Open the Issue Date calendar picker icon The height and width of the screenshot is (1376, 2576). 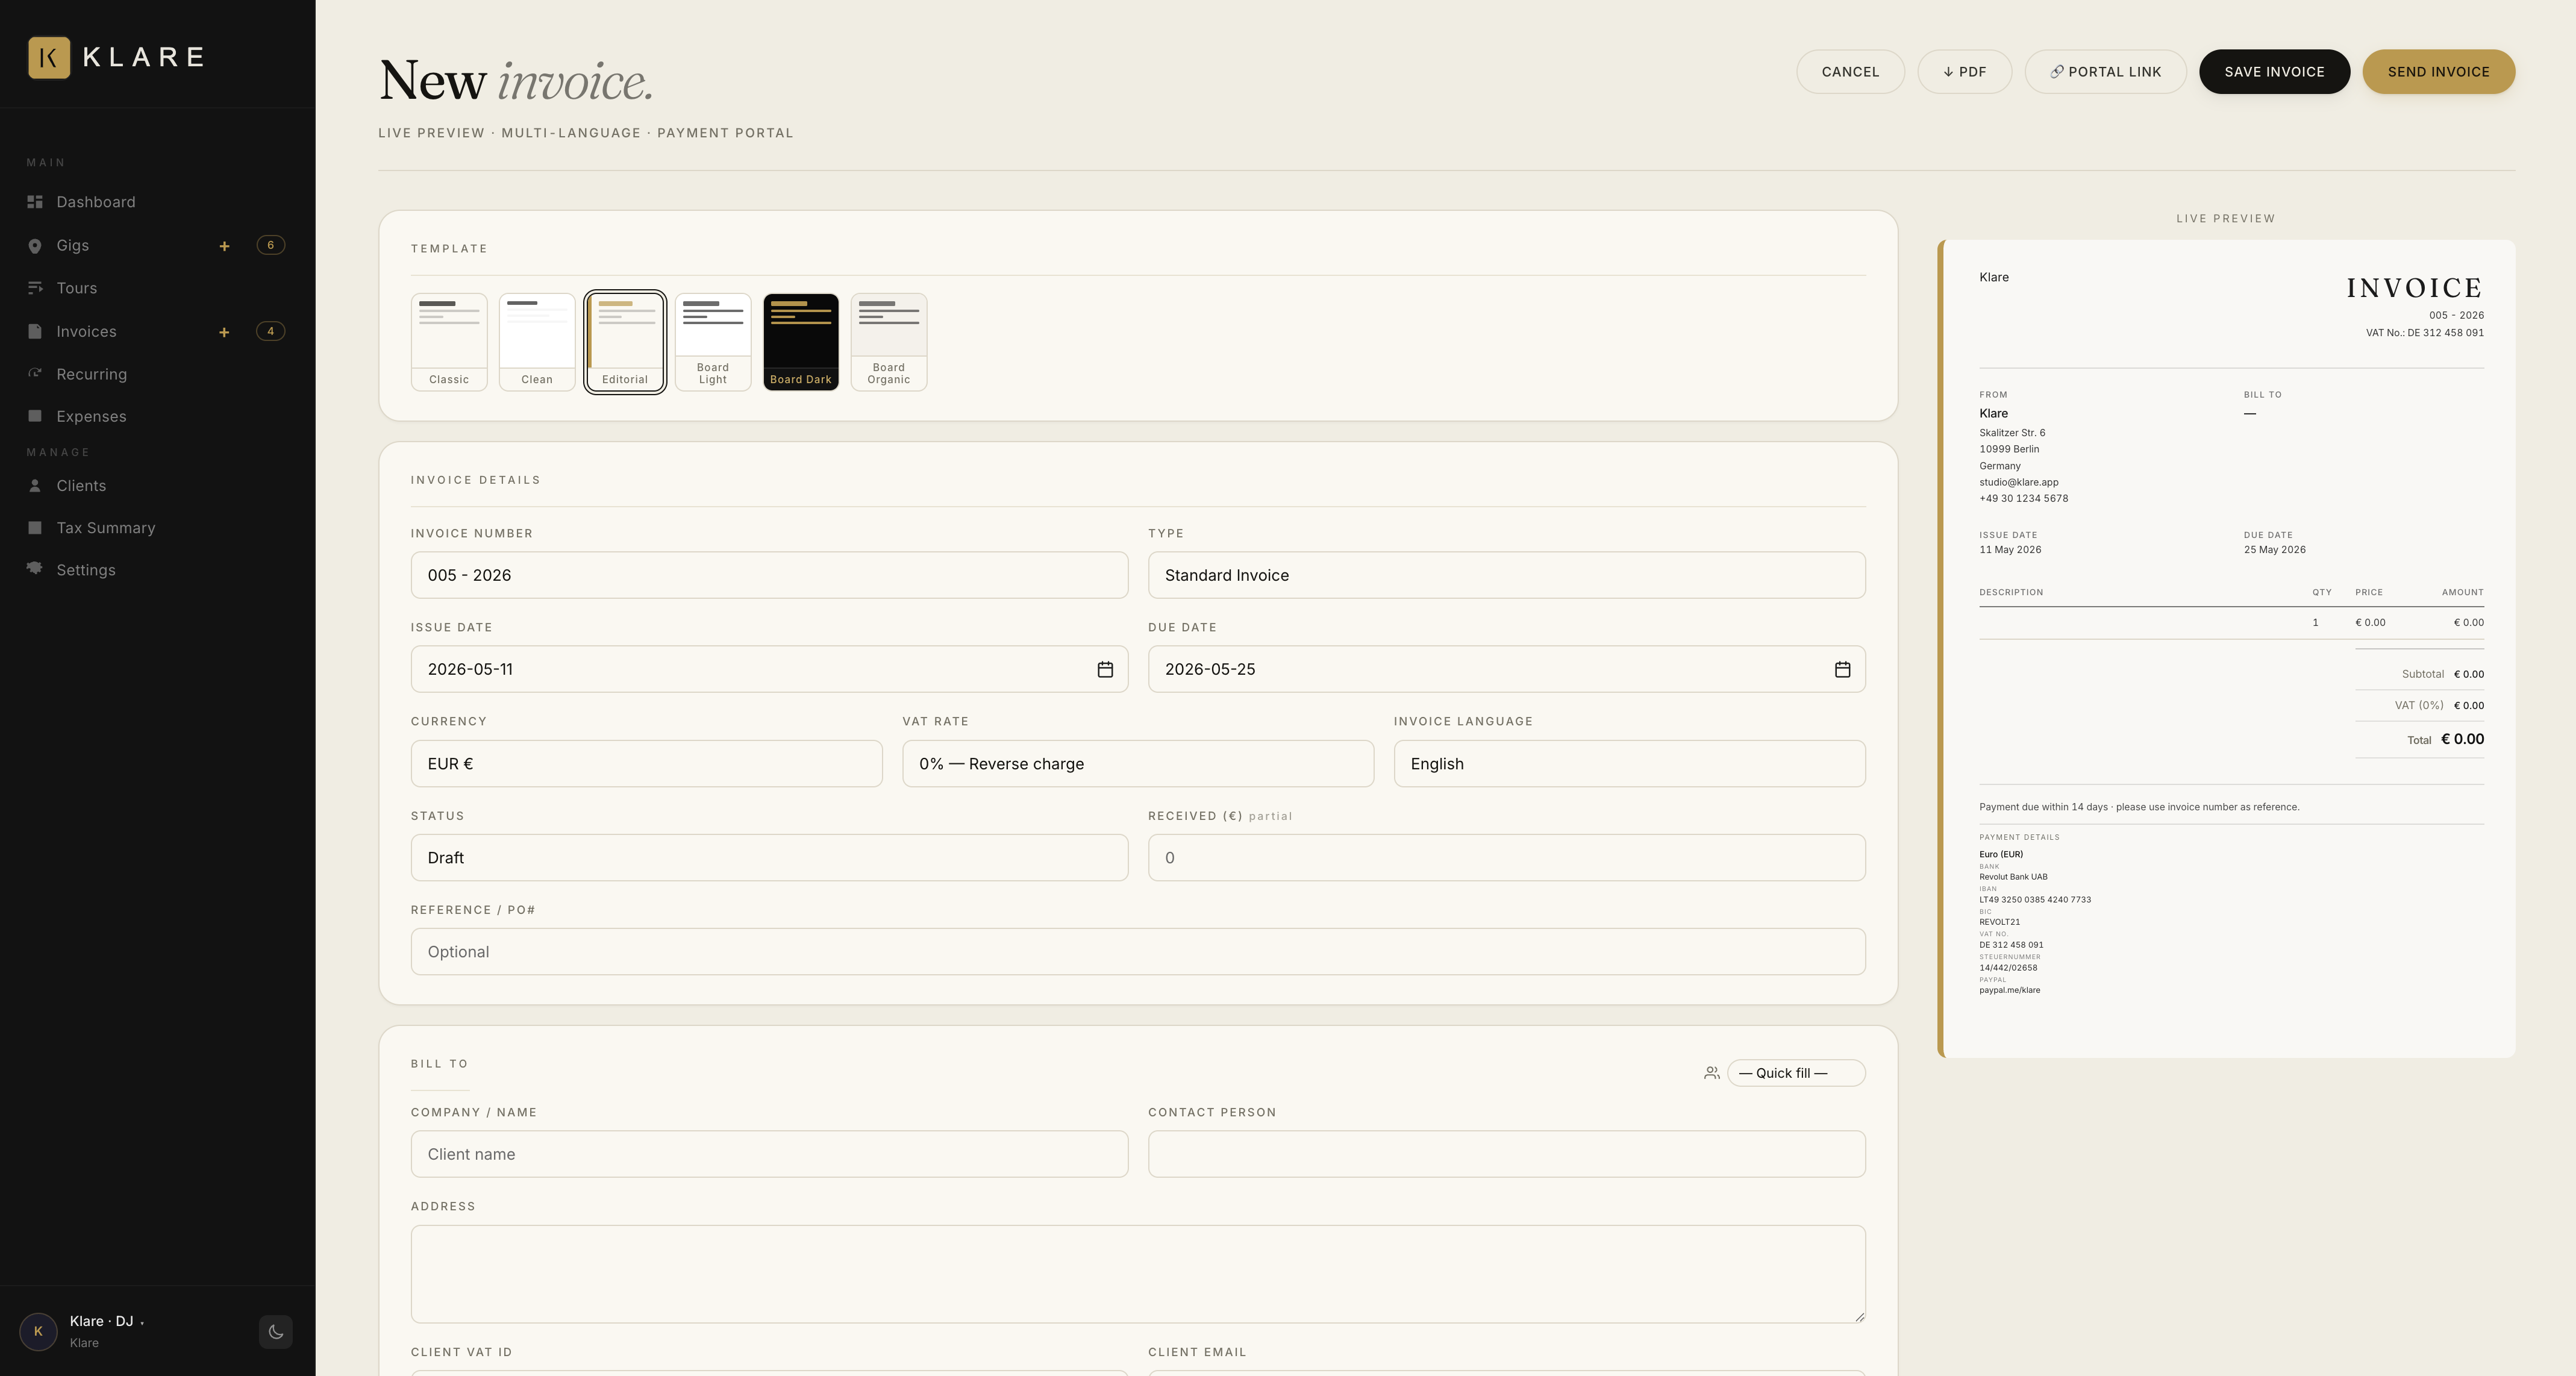click(x=1105, y=669)
